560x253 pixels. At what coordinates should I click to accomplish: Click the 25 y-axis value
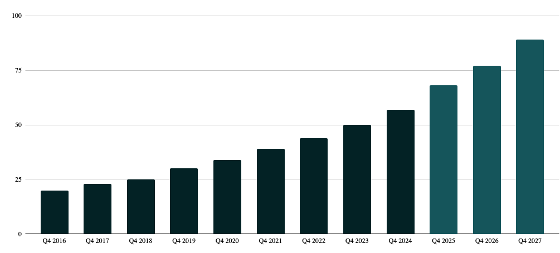tap(18, 179)
